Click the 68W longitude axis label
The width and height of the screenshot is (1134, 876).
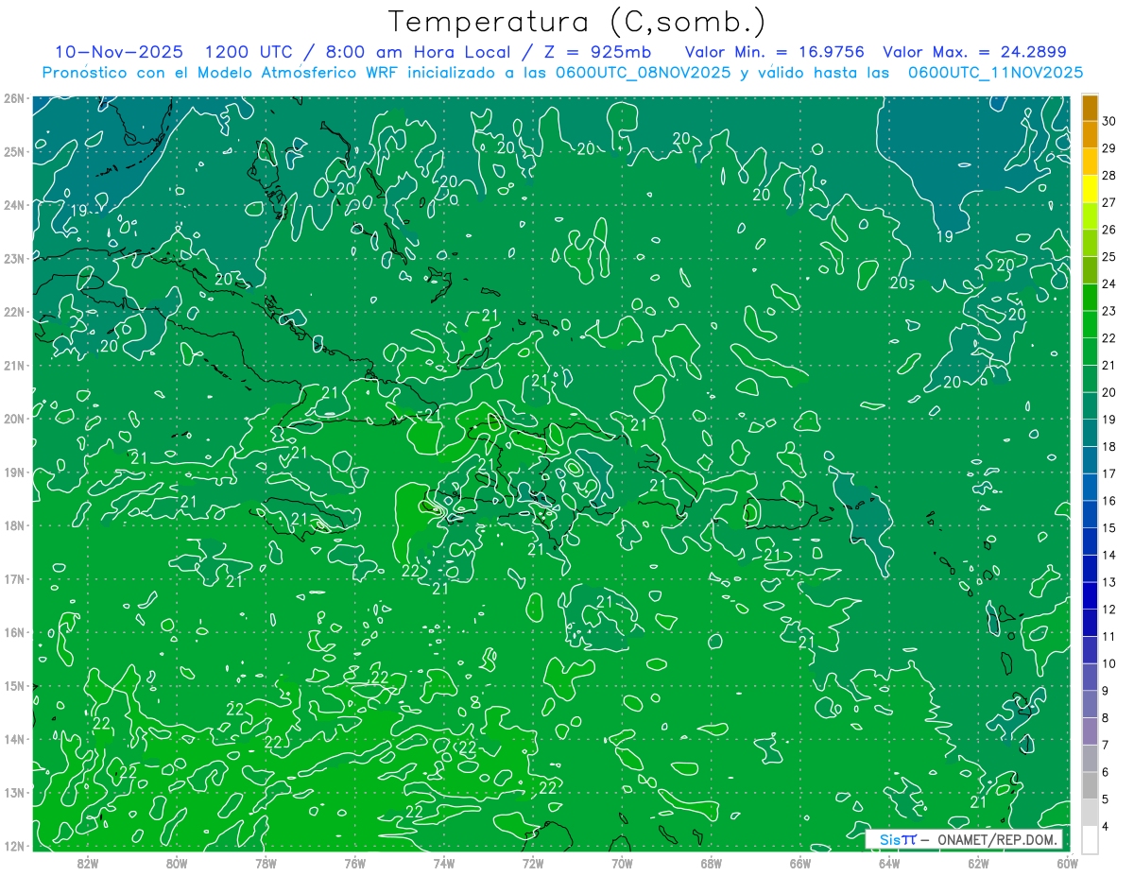(712, 863)
